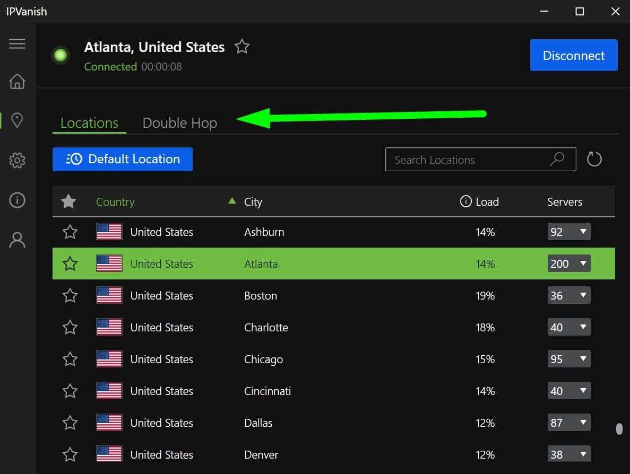Viewport: 630px width, 474px height.
Task: Toggle favorite star for Denver
Action: [x=70, y=454]
